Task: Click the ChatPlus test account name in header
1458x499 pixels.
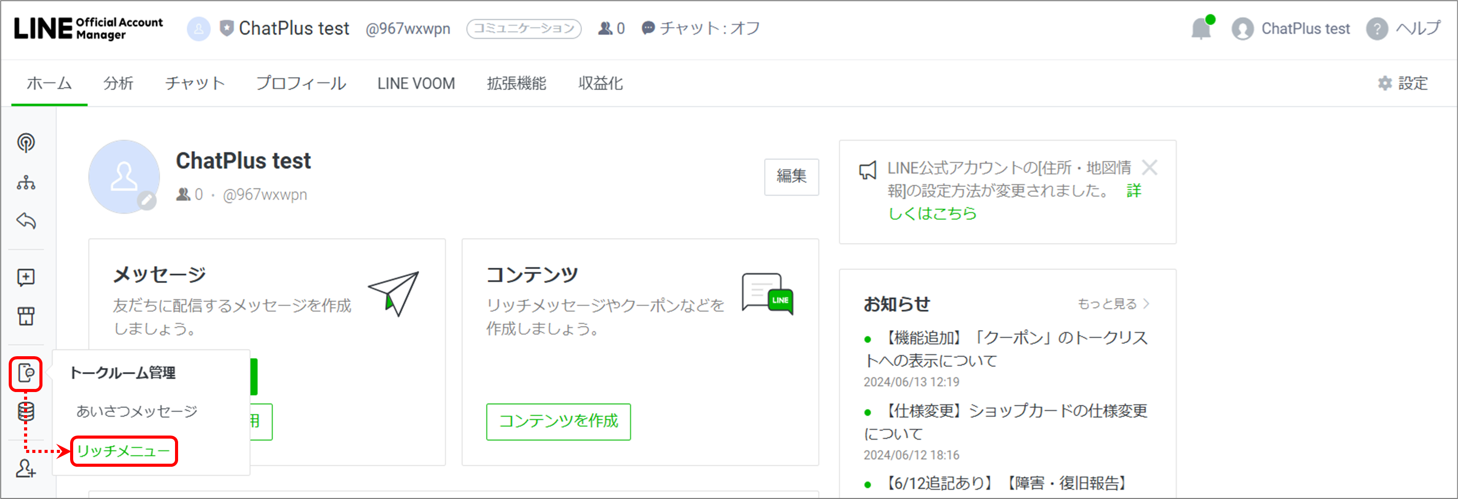Action: click(294, 28)
